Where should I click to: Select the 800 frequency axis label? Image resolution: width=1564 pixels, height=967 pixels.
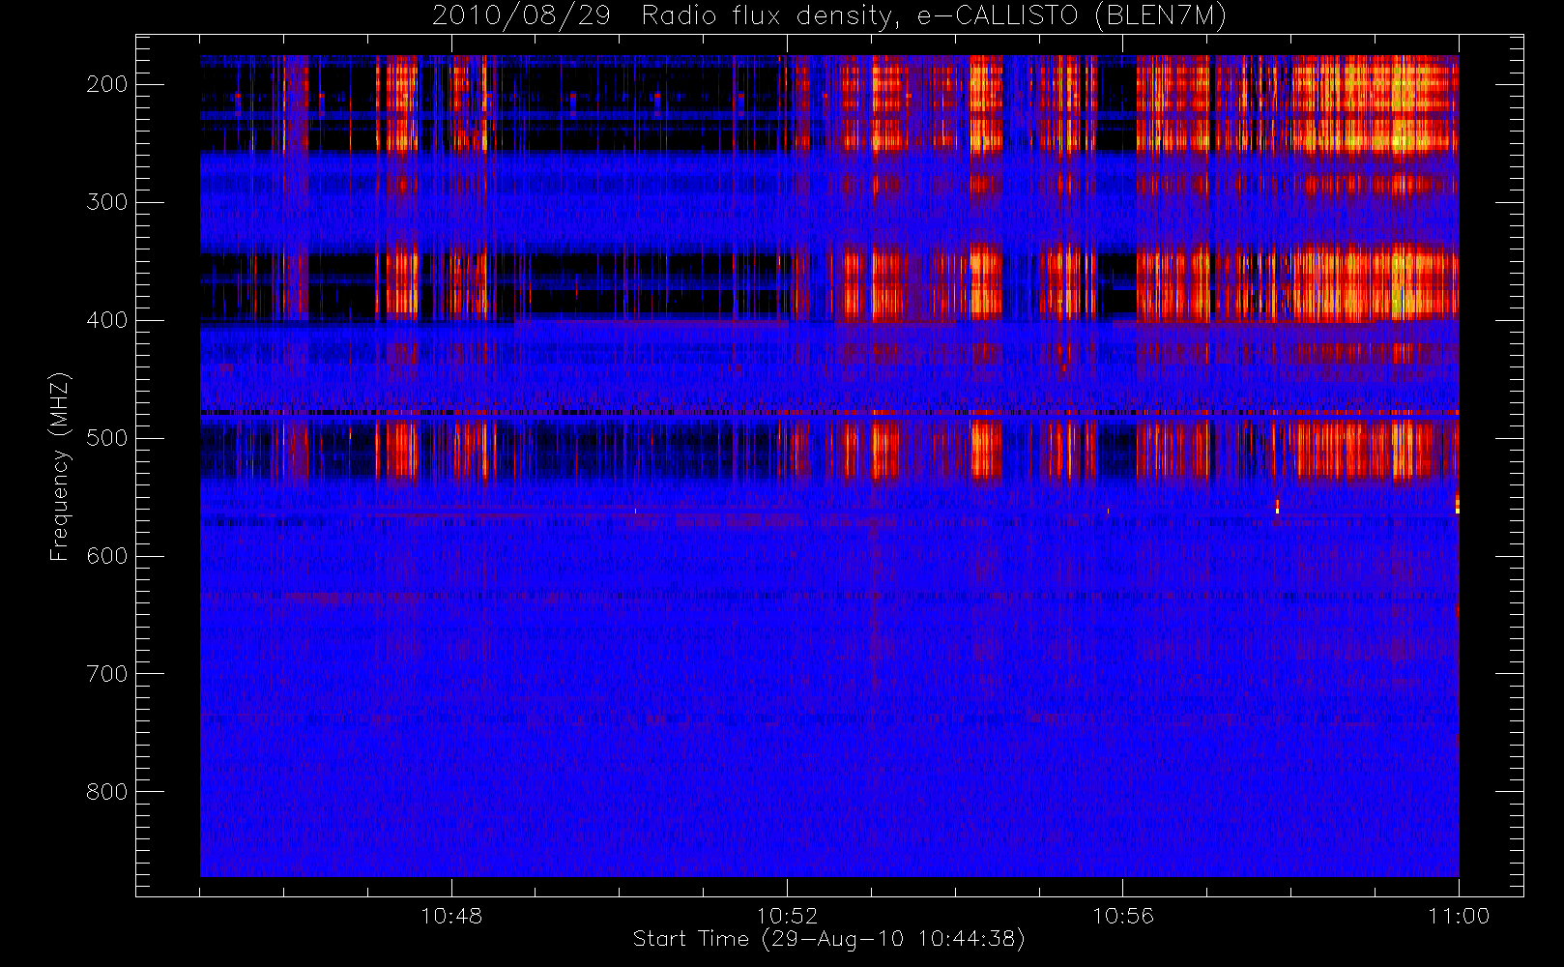107,792
